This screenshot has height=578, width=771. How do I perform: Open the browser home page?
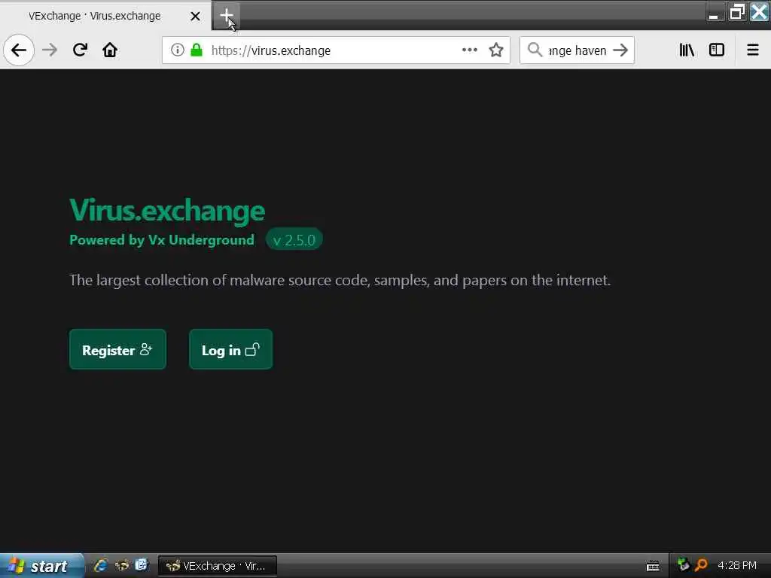(x=110, y=50)
